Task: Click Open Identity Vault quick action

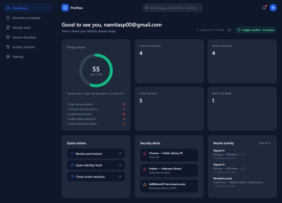Action: [x=96, y=165]
